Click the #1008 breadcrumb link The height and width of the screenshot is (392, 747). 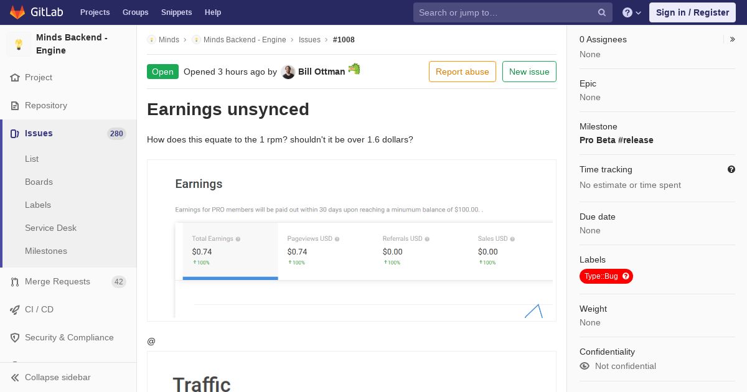[x=344, y=40]
